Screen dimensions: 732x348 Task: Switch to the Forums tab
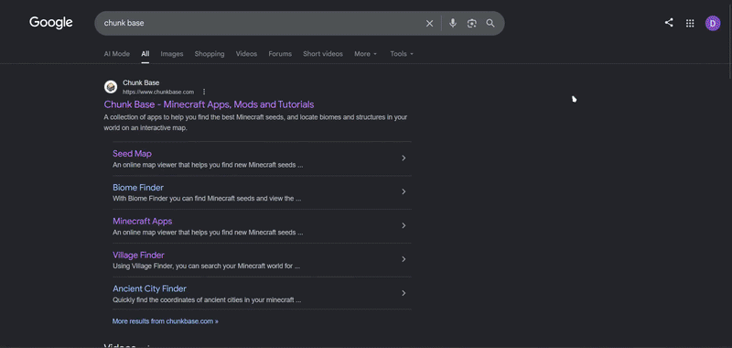[x=280, y=54]
